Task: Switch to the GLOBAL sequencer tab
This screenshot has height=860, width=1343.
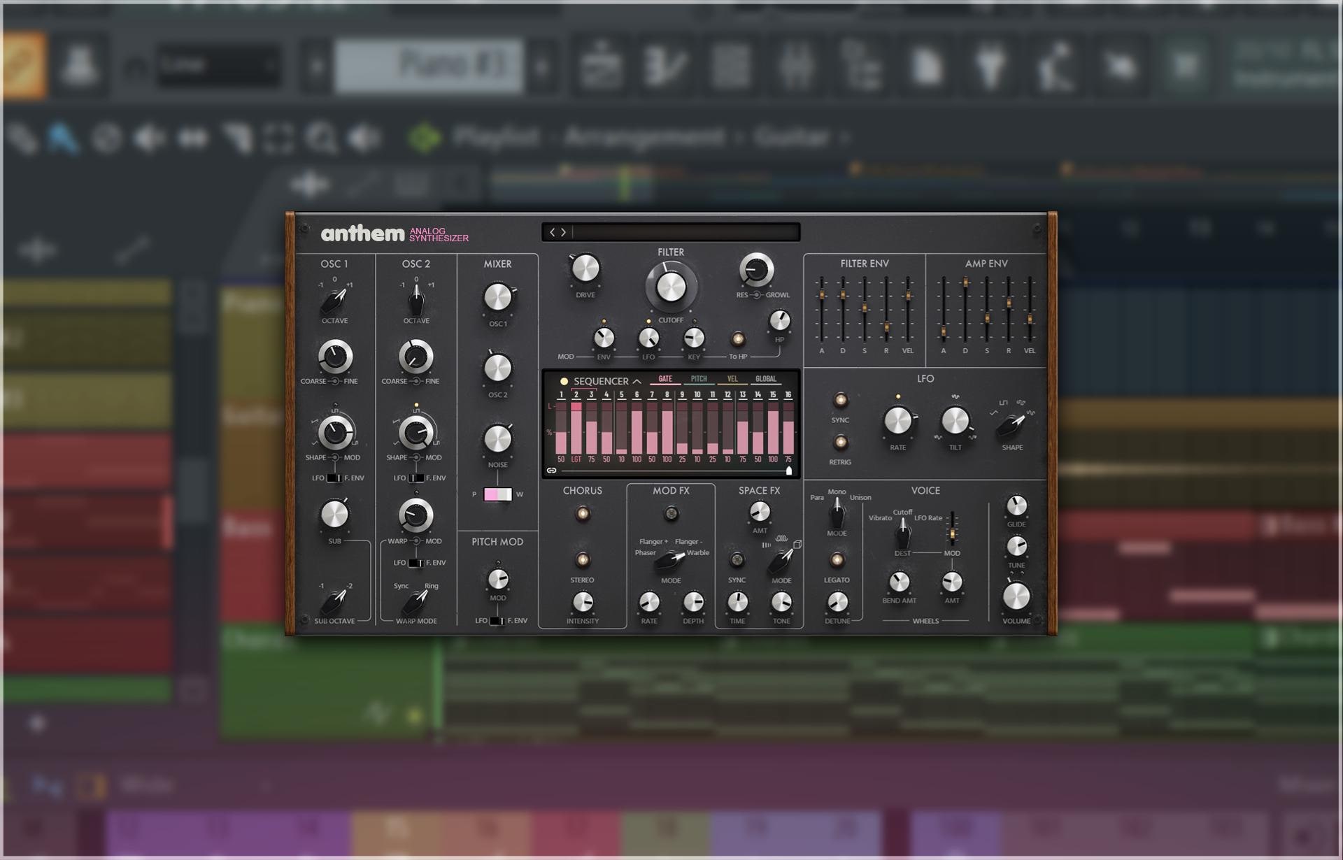Action: pos(766,379)
